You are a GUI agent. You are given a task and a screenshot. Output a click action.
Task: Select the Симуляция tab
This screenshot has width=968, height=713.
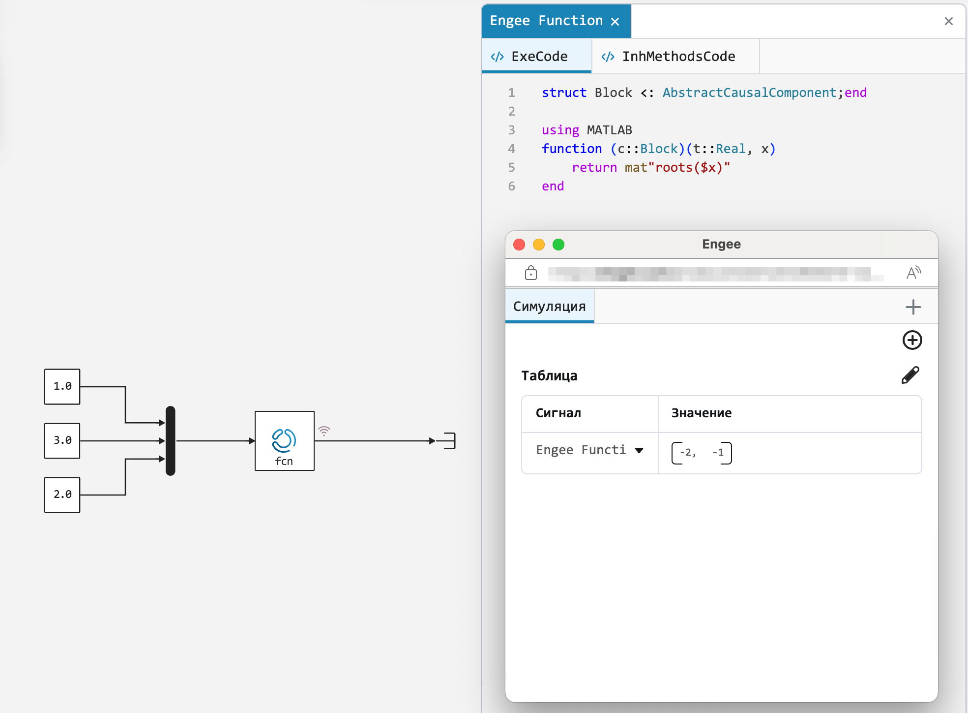[x=550, y=306]
